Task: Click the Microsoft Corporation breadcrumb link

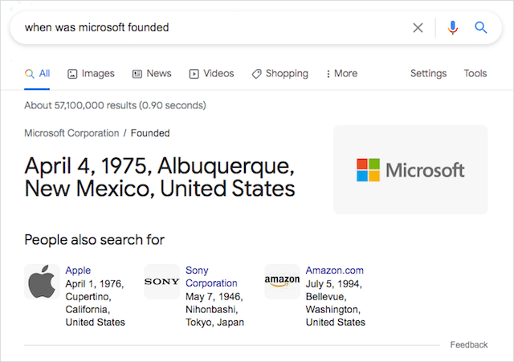Action: (x=71, y=133)
